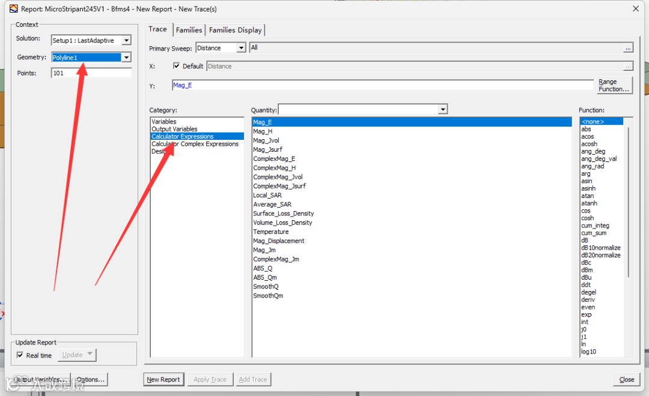Select ABS_Q quantity

pos(263,268)
